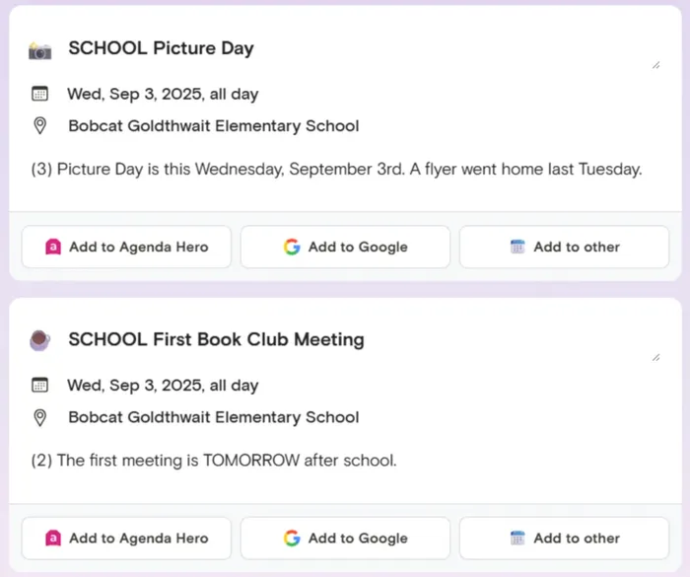This screenshot has width=690, height=577.
Task: Click the Picture Day description text
Action: (x=336, y=169)
